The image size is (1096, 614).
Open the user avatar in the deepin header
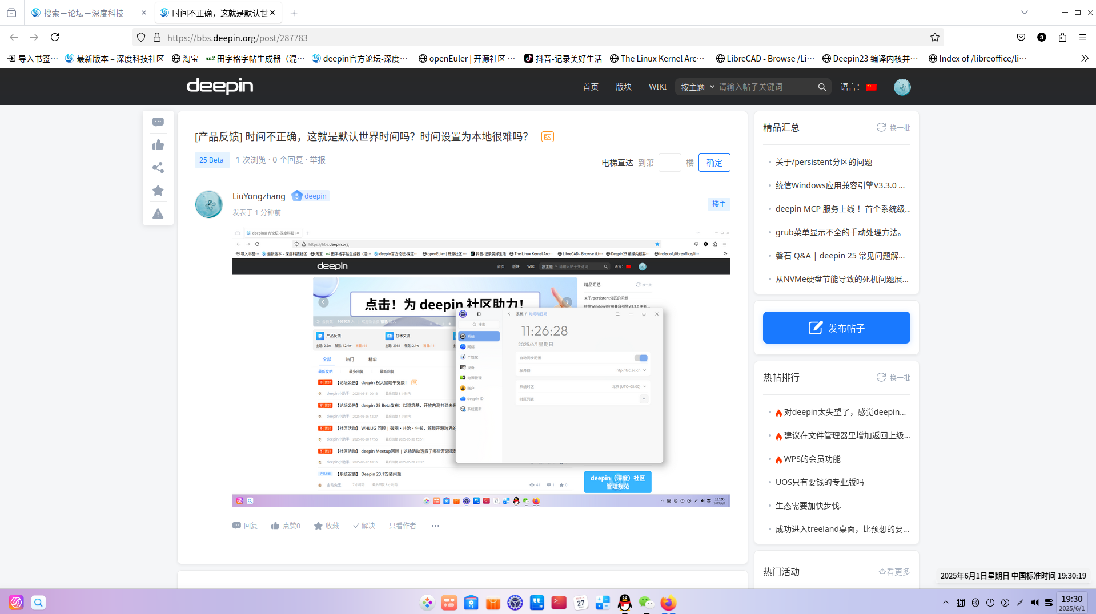(x=902, y=87)
